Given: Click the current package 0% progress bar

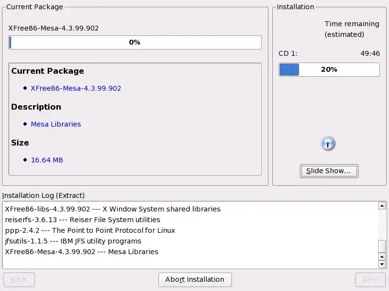Looking at the screenshot, I should pos(135,42).
